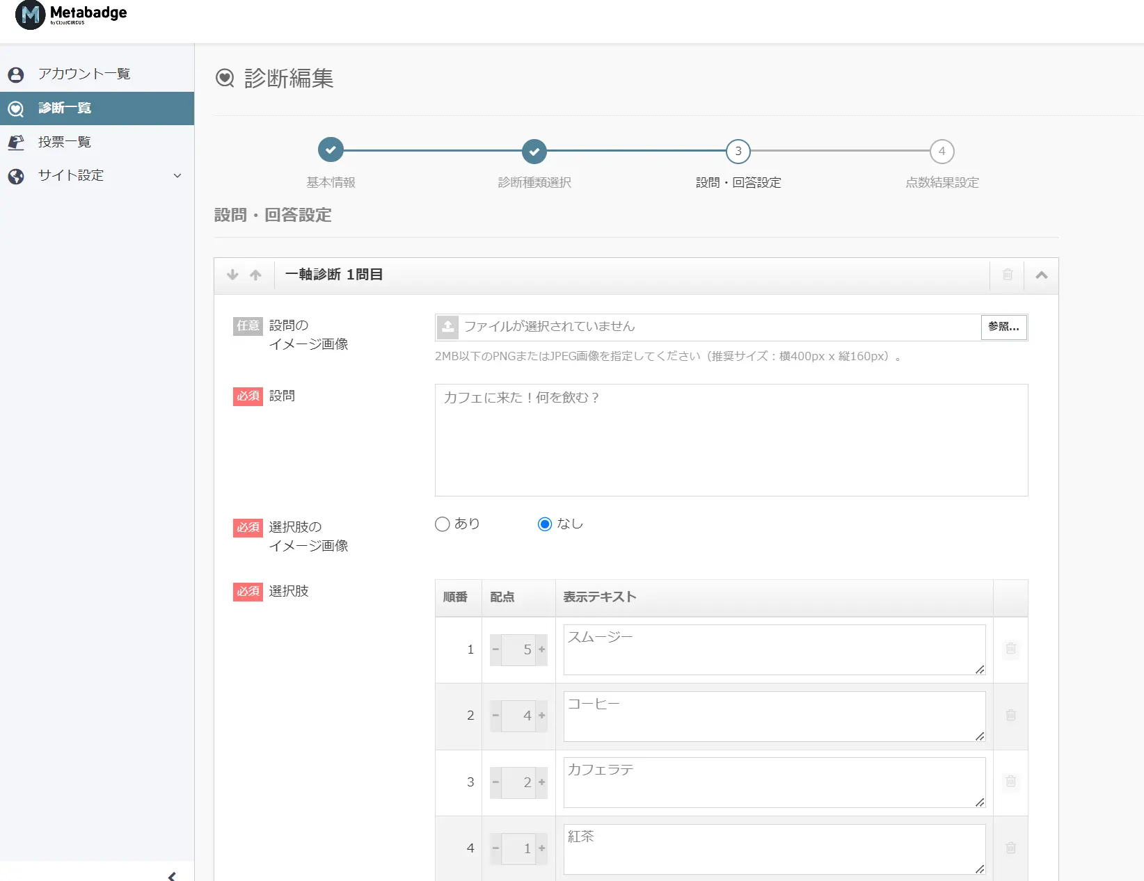Click the 任意 optional badge
The image size is (1144, 881).
[x=248, y=325]
